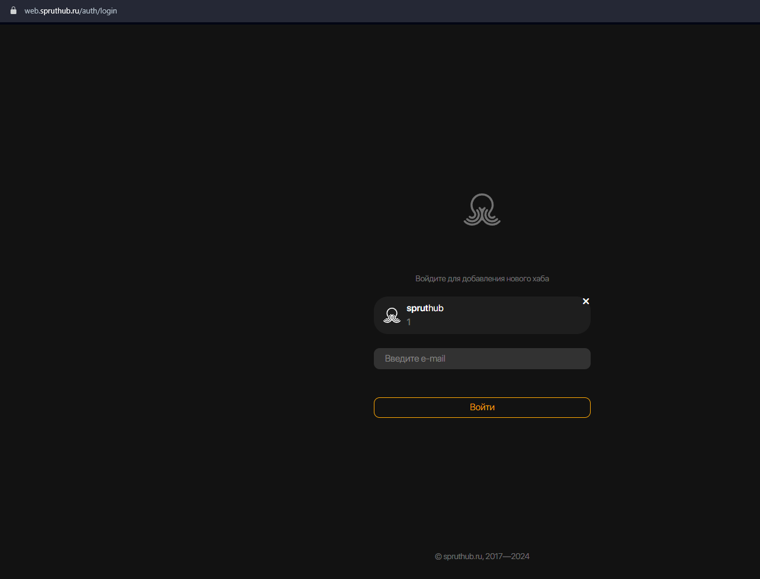Click the /auth/login path in the URL
Viewport: 760px width, 579px height.
tap(98, 11)
